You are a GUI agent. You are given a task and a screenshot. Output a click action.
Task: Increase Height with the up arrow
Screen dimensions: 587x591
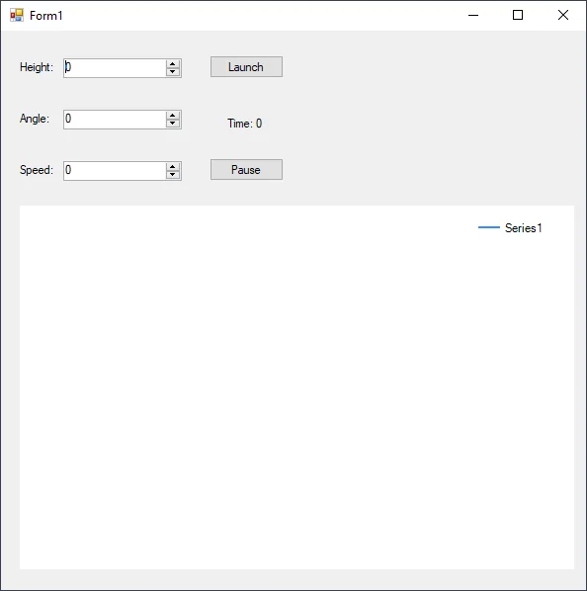[x=173, y=63]
